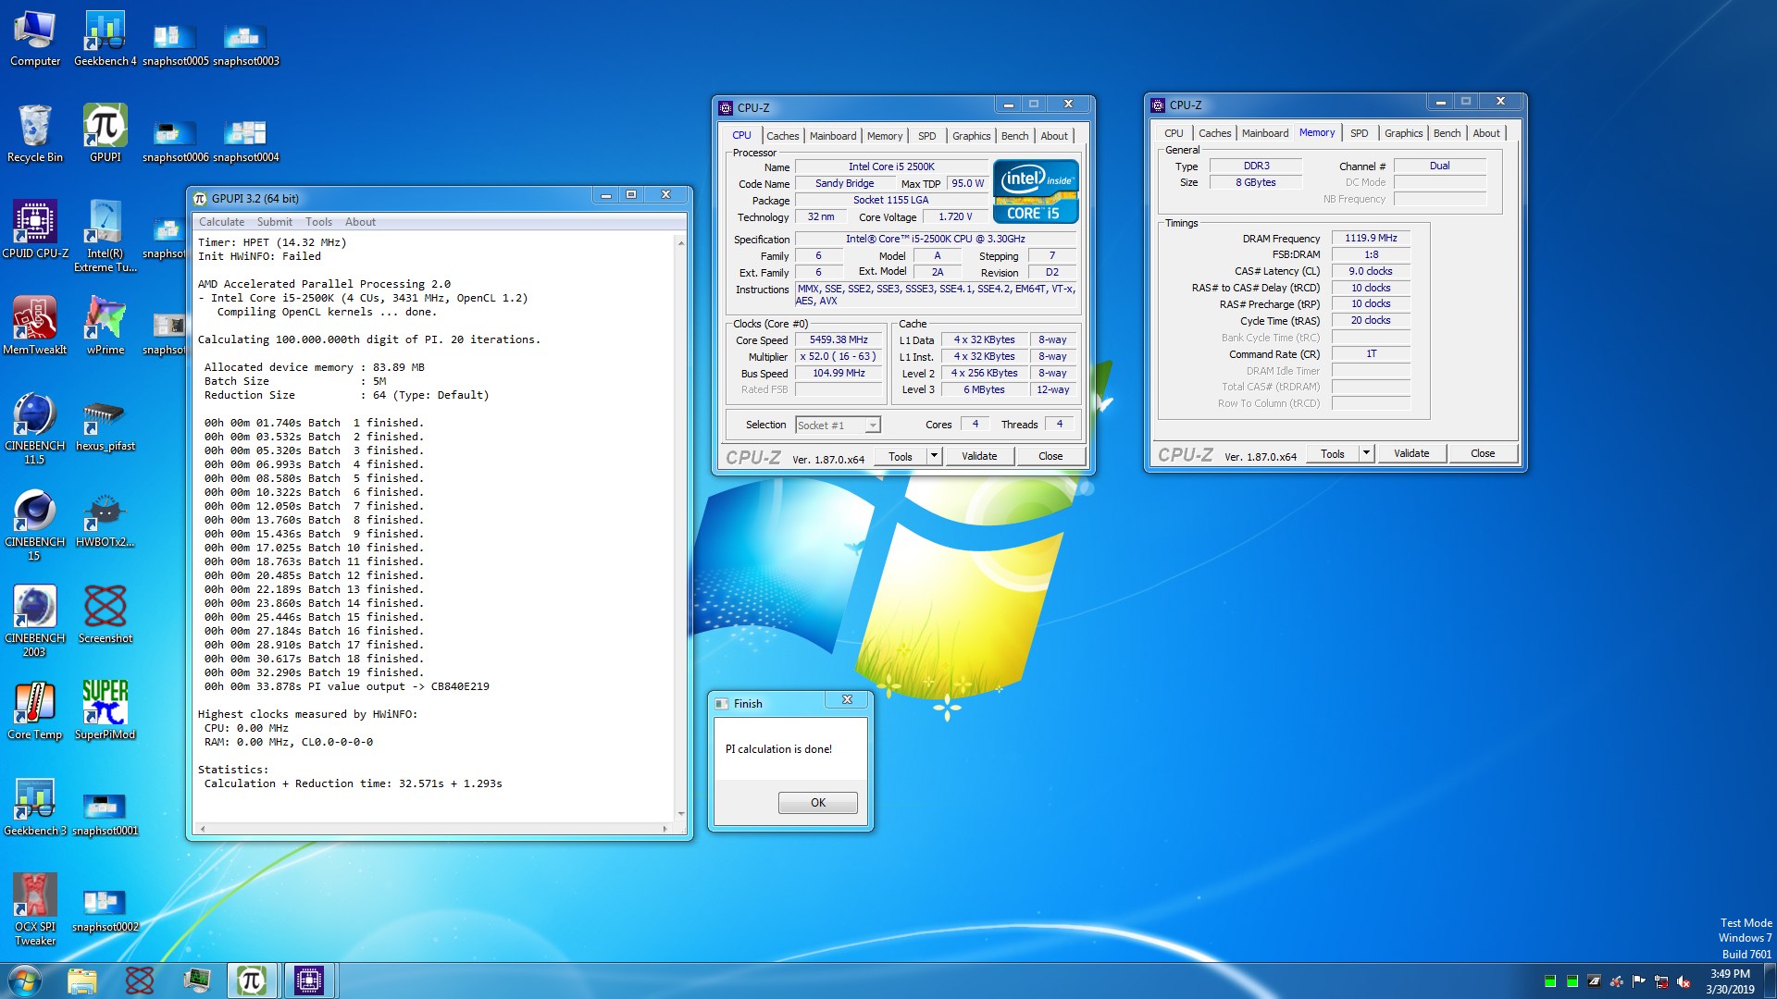Click CPU-Z icon in taskbar
This screenshot has width=1777, height=999.
pos(309,980)
